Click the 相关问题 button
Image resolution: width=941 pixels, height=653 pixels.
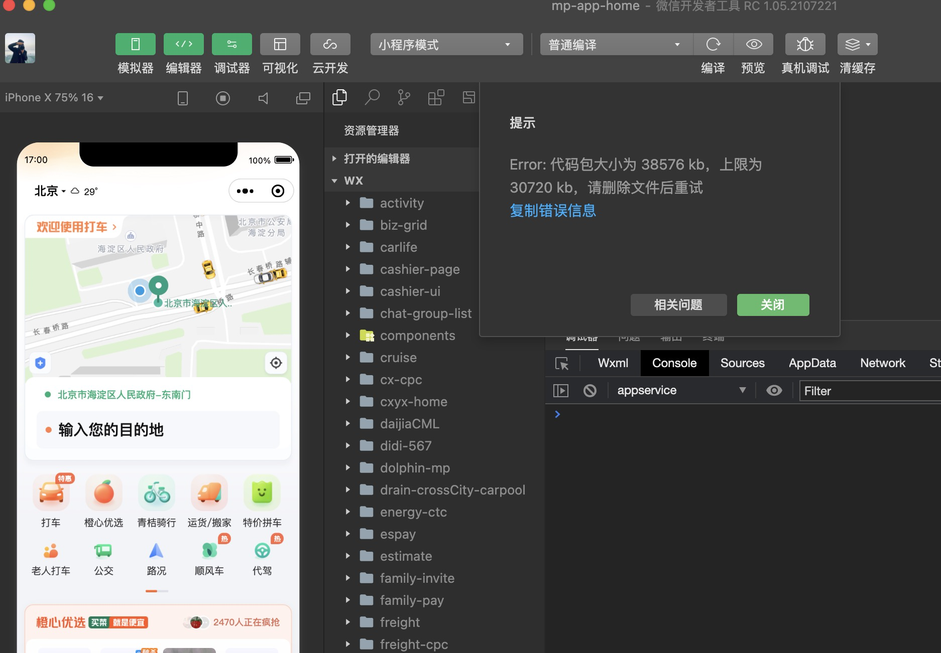click(678, 305)
